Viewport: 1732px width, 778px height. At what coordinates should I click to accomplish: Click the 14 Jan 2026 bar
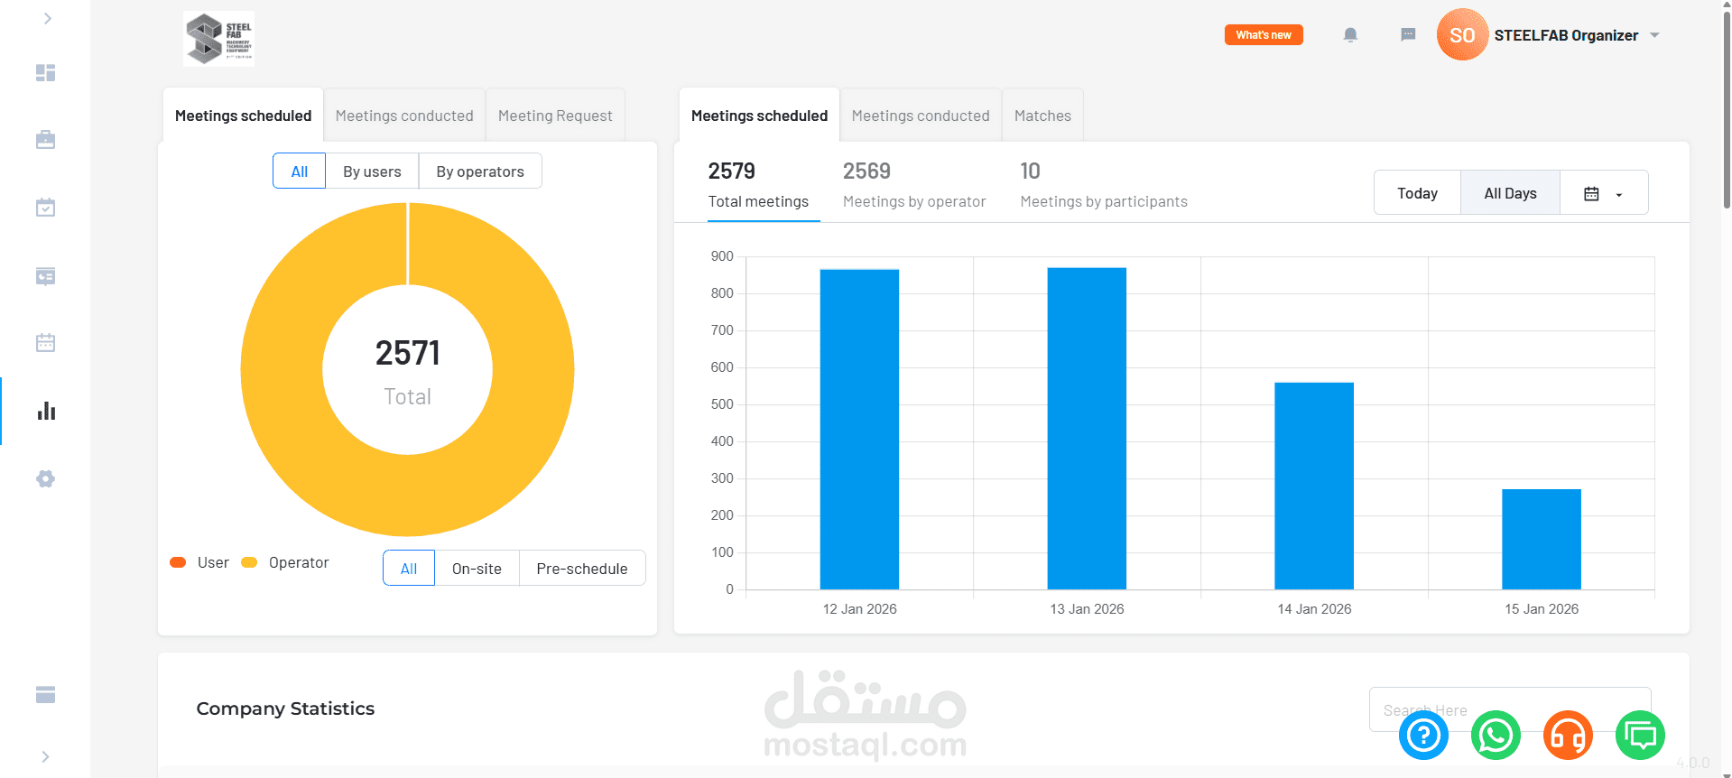pos(1314,486)
